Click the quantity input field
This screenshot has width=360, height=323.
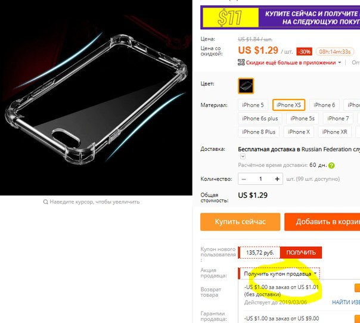pyautogui.click(x=260, y=179)
